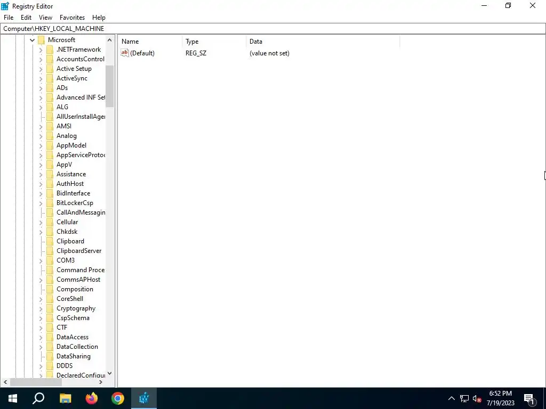The image size is (546, 409).
Task: Open File Explorer from the taskbar
Action: coord(65,398)
